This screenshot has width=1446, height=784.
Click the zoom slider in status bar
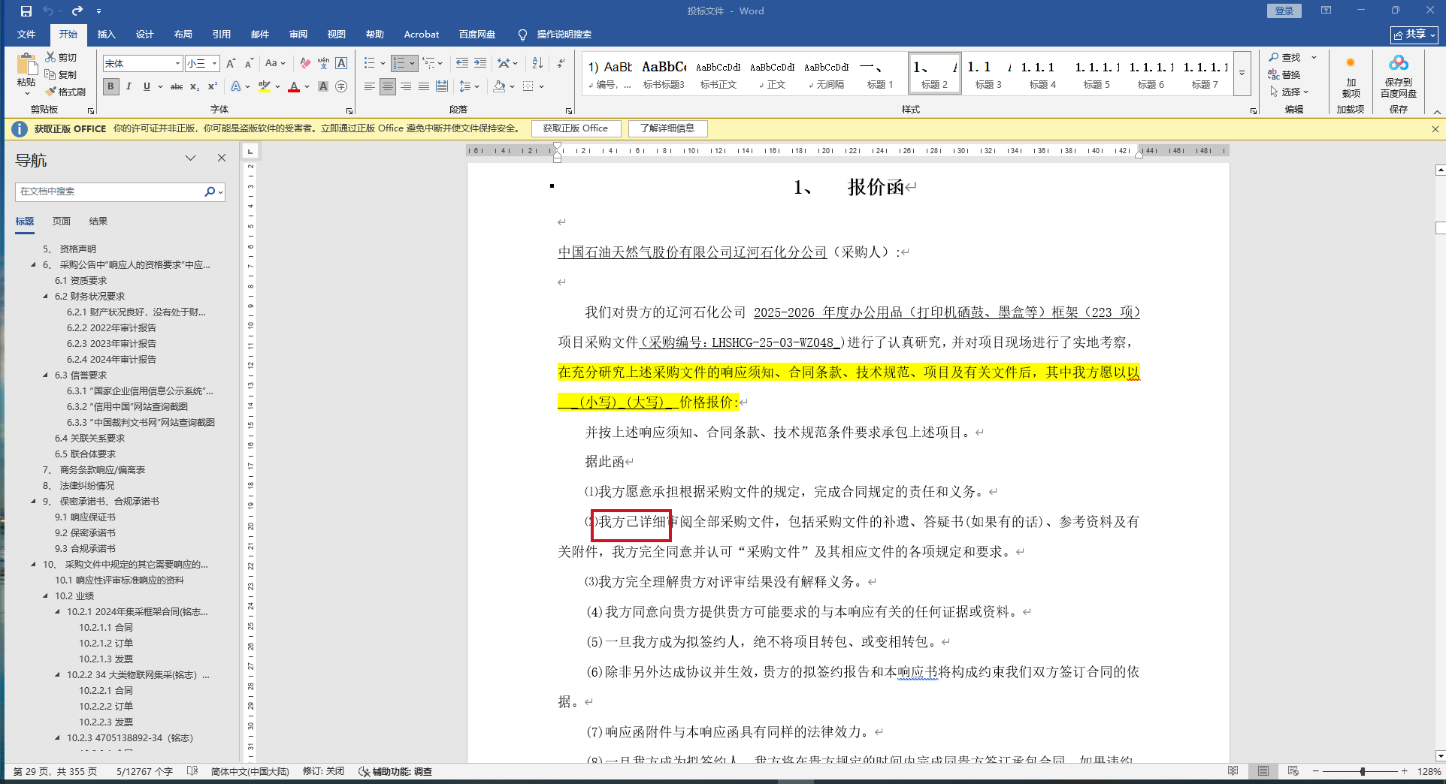tap(1362, 771)
